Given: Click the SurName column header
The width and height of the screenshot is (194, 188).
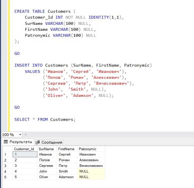Looking at the screenshot, I should tap(46, 149).
